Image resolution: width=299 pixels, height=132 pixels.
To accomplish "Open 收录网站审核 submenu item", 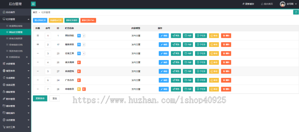I will point(15,26).
